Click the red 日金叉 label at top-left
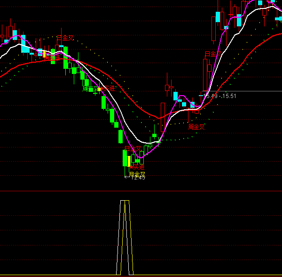 pyautogui.click(x=65, y=38)
